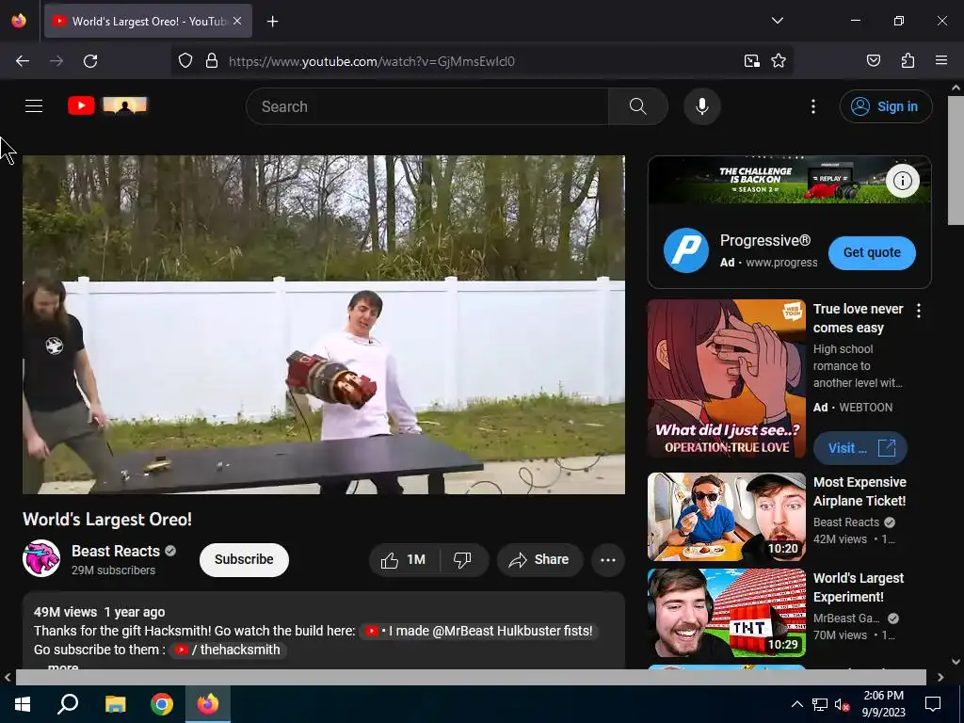Click the Get quote ad button
964x723 pixels.
(x=872, y=252)
